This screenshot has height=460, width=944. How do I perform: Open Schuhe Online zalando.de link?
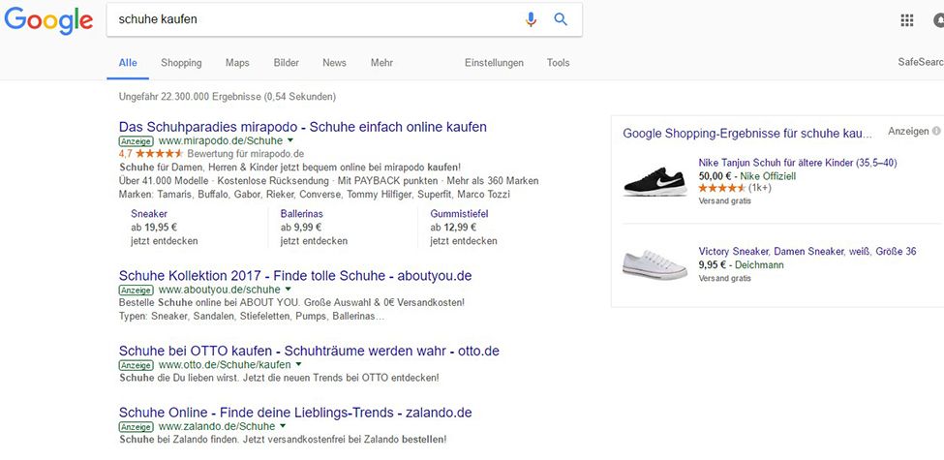point(295,413)
